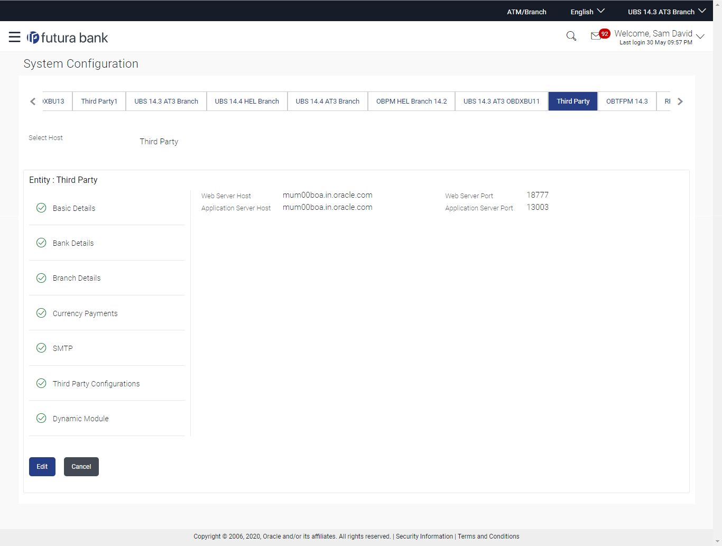Select the OBTFPM 14.3 tab
Screen dimensions: 722x546
click(627, 101)
